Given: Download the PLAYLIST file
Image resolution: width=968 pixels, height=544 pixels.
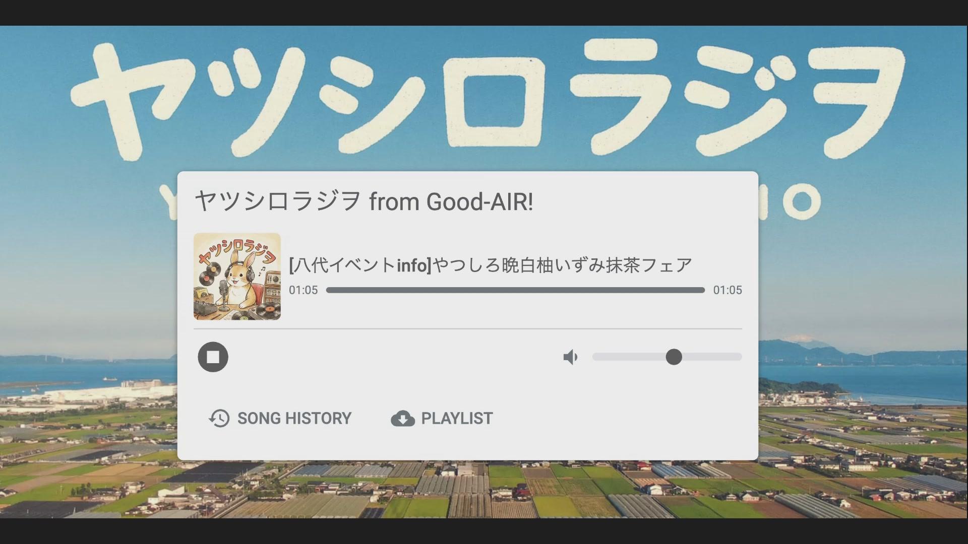Looking at the screenshot, I should tap(442, 419).
